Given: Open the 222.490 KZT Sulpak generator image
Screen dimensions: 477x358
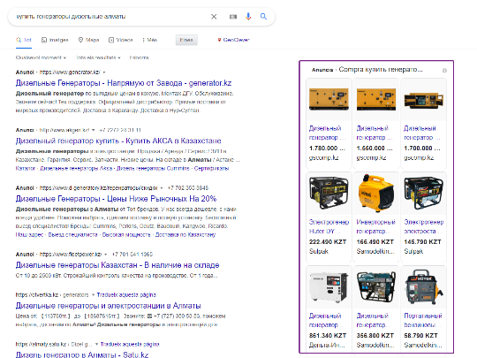Looking at the screenshot, I should tap(329, 194).
